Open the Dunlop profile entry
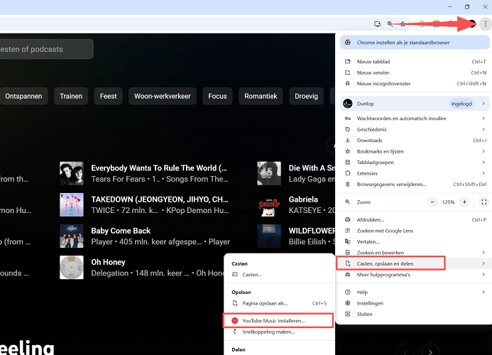The width and height of the screenshot is (492, 355). 415,104
